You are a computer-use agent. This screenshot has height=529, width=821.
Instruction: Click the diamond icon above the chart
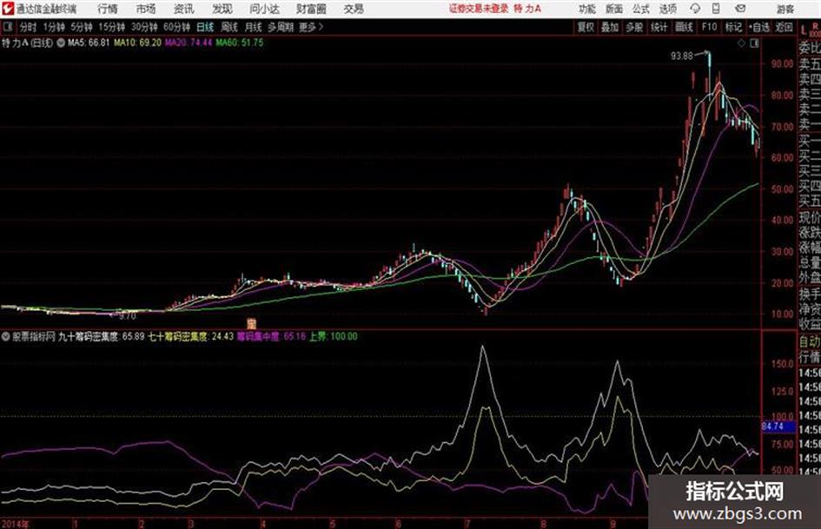pos(741,43)
